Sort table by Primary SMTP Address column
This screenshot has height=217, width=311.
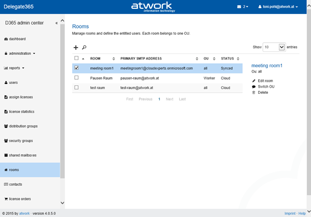tap(159, 58)
